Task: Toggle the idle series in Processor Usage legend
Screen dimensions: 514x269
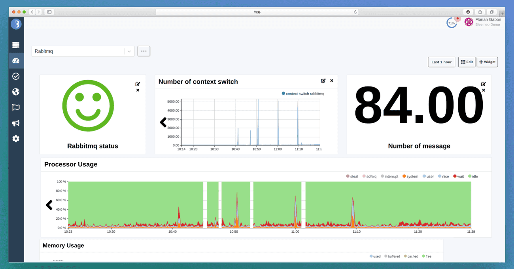Action: [473, 176]
